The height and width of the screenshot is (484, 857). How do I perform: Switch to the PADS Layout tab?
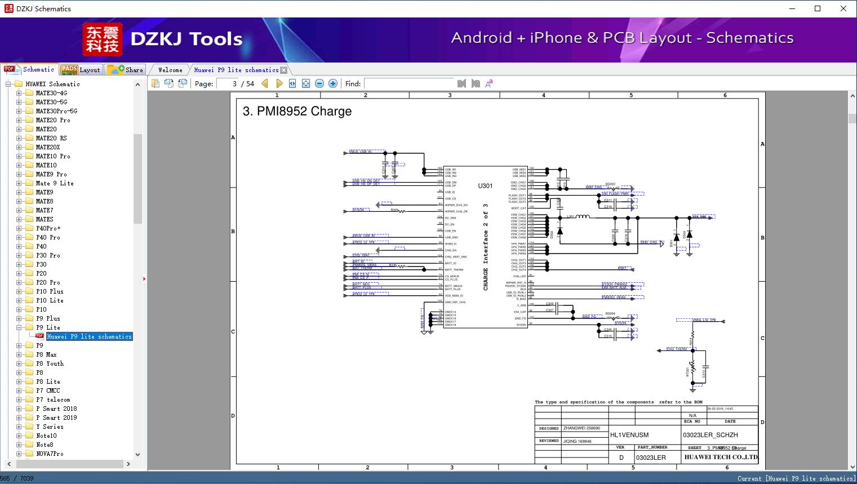pos(80,69)
